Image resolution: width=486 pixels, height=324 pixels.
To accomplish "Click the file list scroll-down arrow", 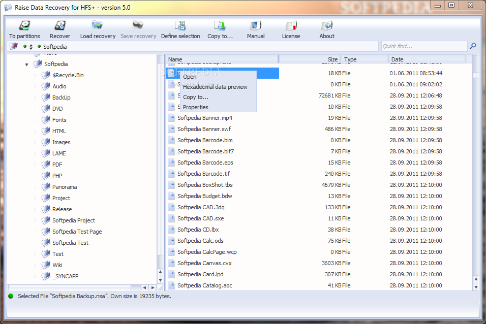I will pos(476,287).
